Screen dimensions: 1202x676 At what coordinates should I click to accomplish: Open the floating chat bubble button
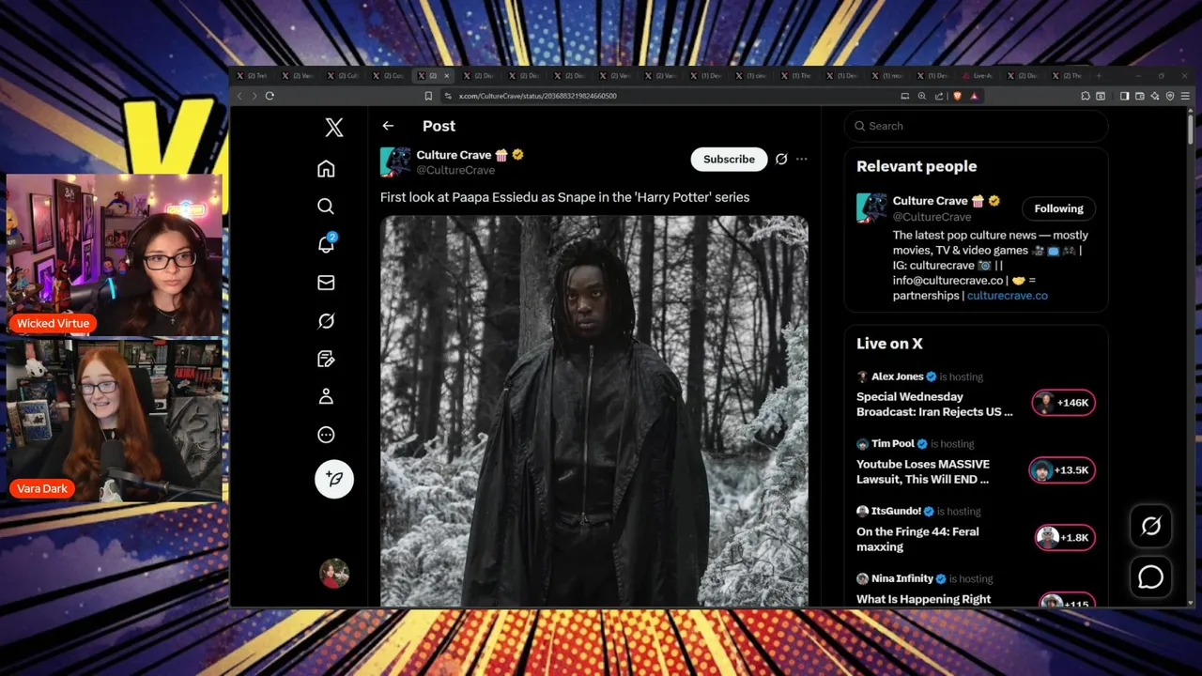[x=1151, y=577]
